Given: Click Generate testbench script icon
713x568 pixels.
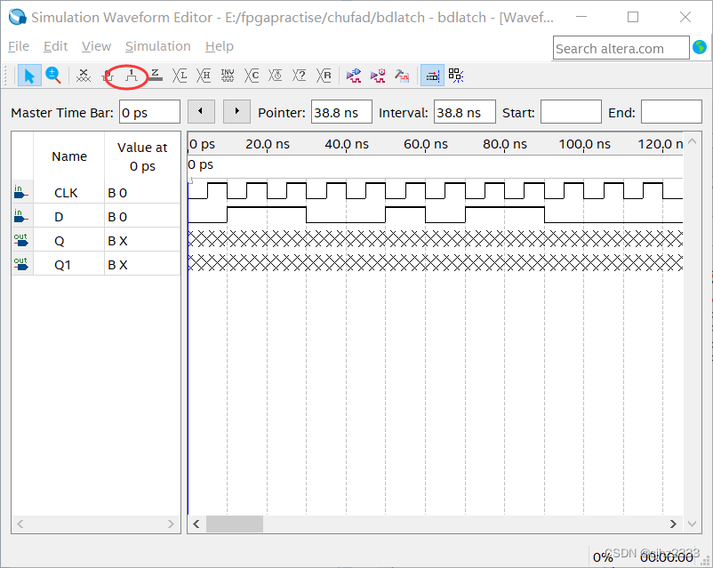Looking at the screenshot, I should pos(402,76).
